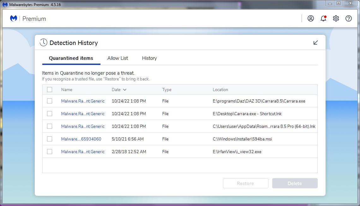Click the Malwarebytes title bar icon
This screenshot has width=360, height=206.
(5, 5)
